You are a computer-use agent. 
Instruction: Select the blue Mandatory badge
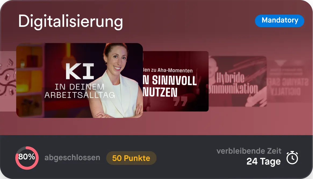point(279,21)
